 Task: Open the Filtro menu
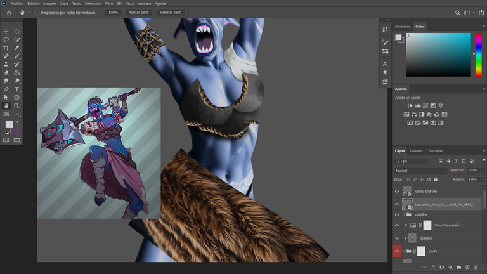tap(108, 3)
